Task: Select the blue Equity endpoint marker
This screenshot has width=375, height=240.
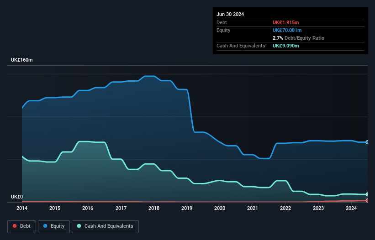Action: [x=367, y=142]
